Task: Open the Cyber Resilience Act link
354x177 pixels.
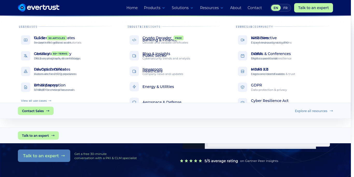Action: click(x=270, y=101)
